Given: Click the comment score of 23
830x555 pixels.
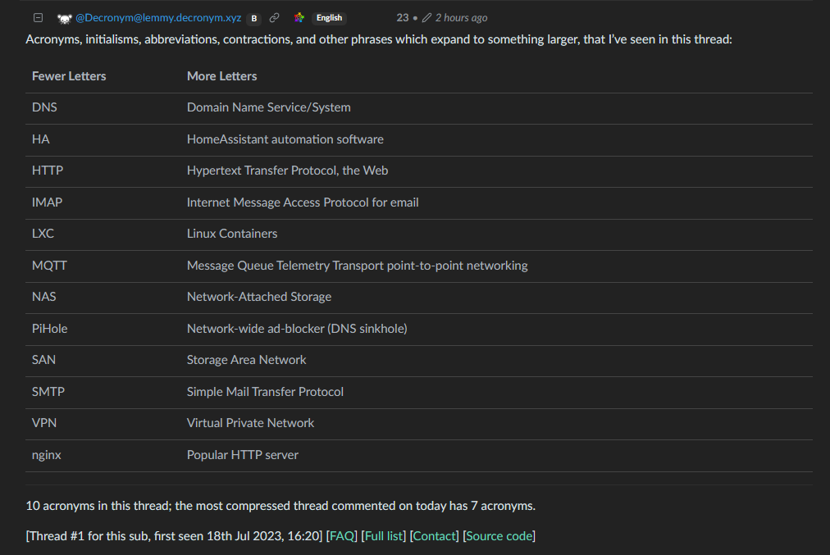Looking at the screenshot, I should point(402,18).
